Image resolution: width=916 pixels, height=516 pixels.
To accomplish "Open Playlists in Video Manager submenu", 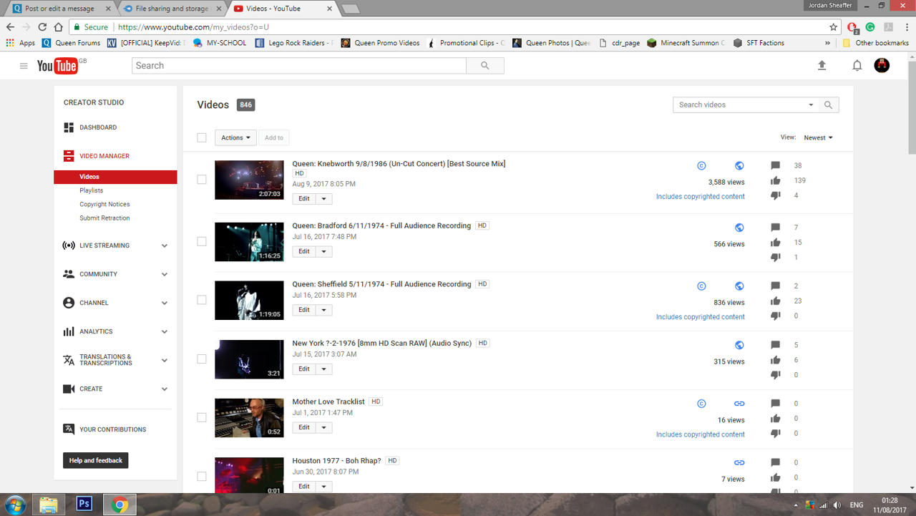I will pos(92,190).
